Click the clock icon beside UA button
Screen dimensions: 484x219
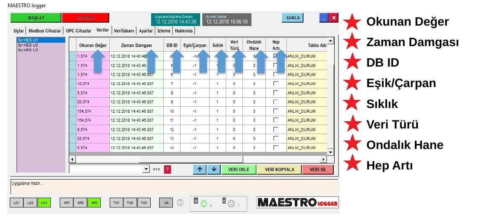tap(180, 203)
